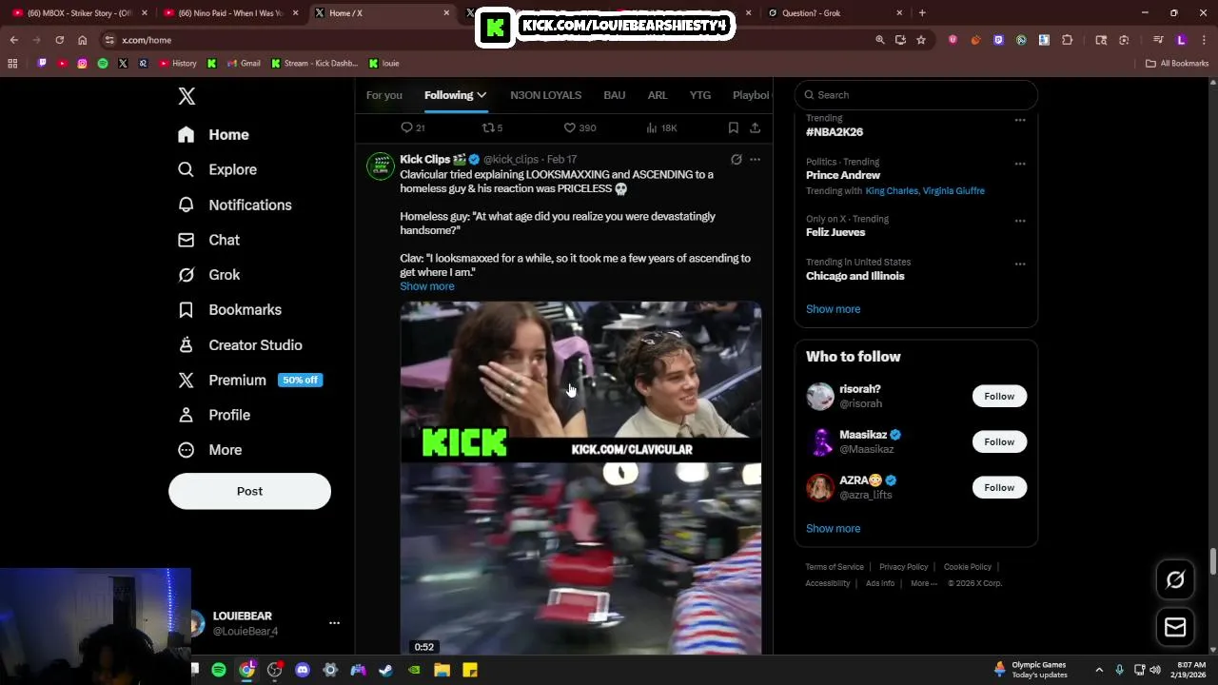Image resolution: width=1218 pixels, height=685 pixels.
Task: Click the browser home button
Action: click(x=82, y=40)
